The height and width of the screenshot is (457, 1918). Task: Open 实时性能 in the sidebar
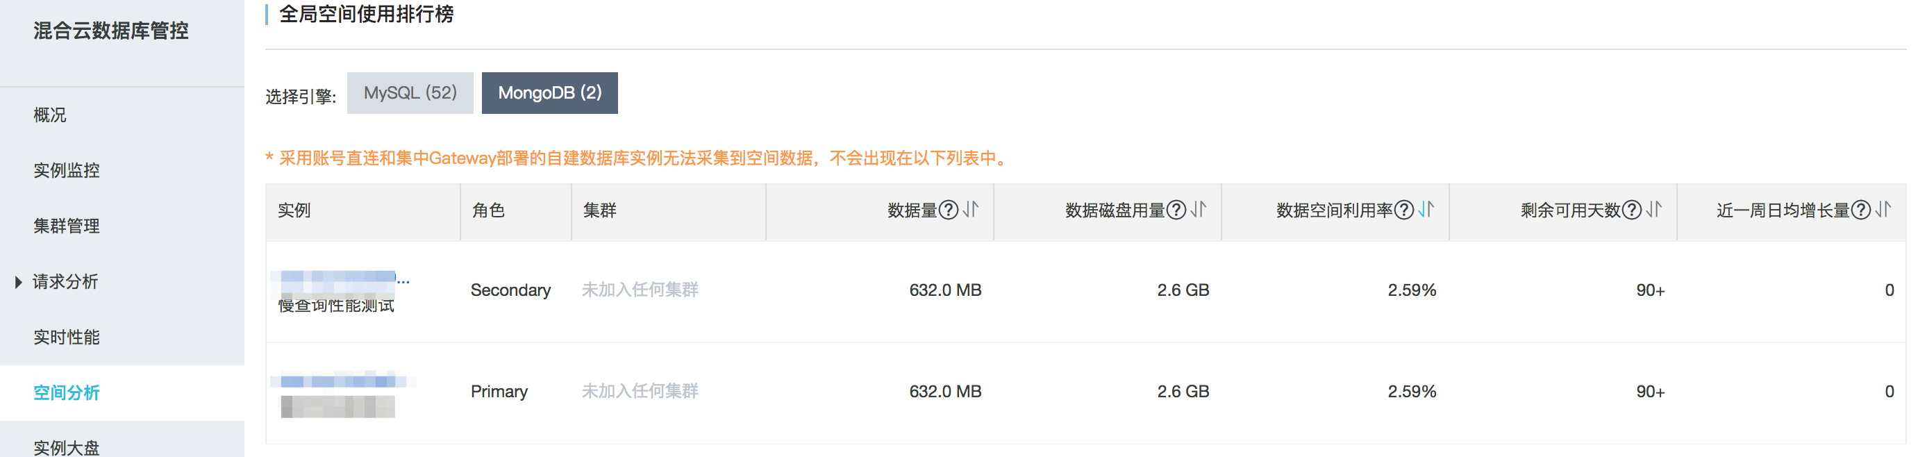(x=66, y=337)
